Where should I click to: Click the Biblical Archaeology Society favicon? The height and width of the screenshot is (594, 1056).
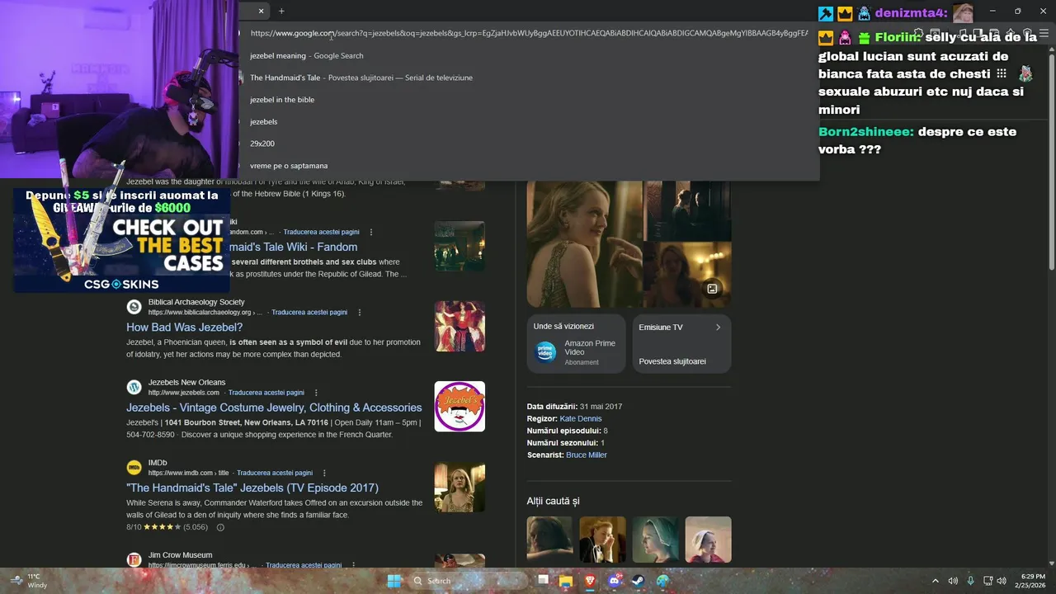tap(134, 307)
